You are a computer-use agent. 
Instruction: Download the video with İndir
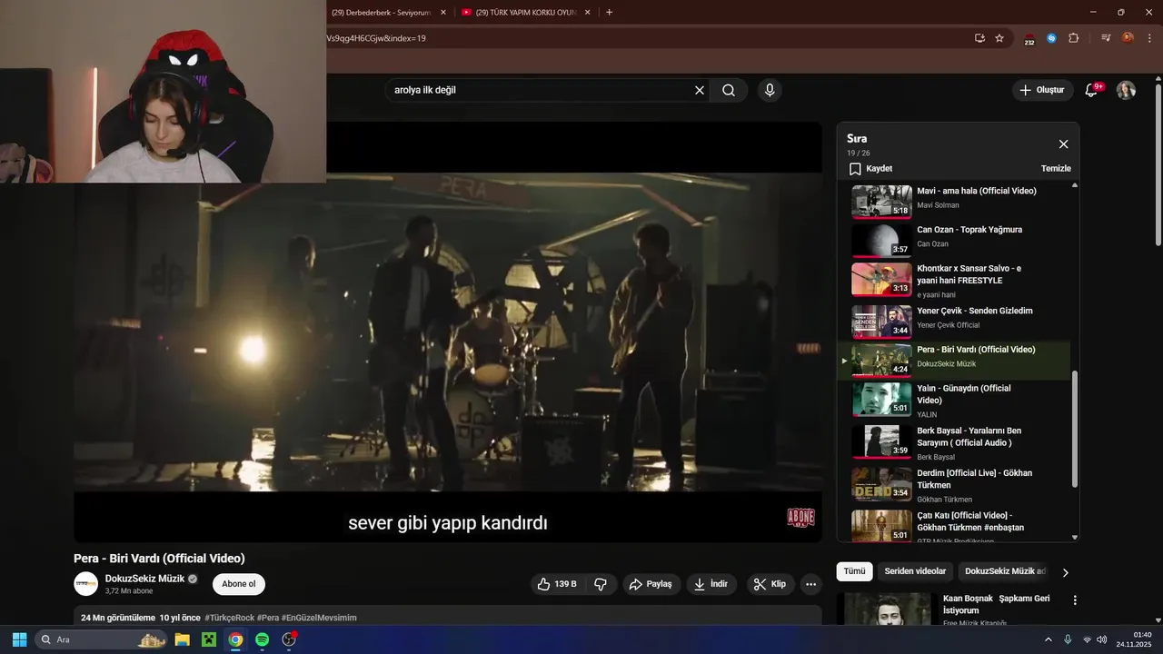(711, 584)
